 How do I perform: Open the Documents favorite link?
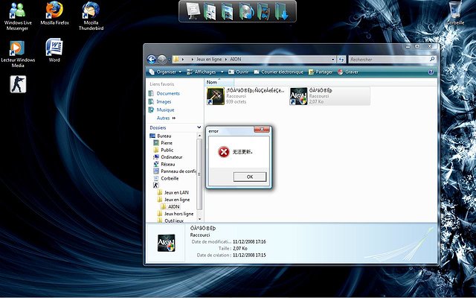coord(167,93)
